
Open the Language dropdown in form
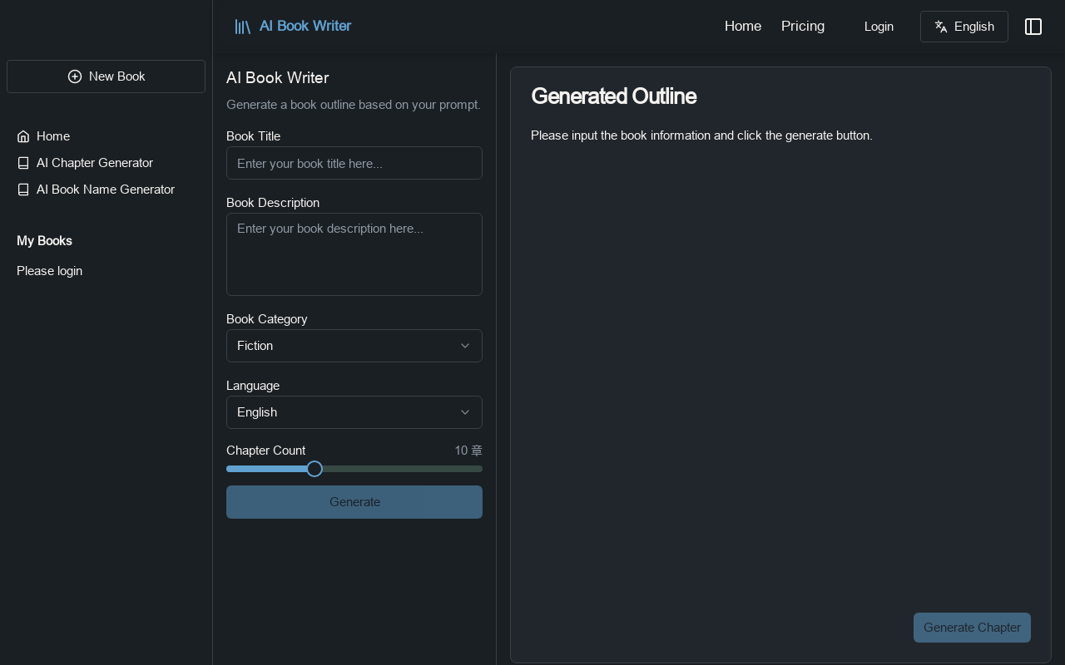354,412
